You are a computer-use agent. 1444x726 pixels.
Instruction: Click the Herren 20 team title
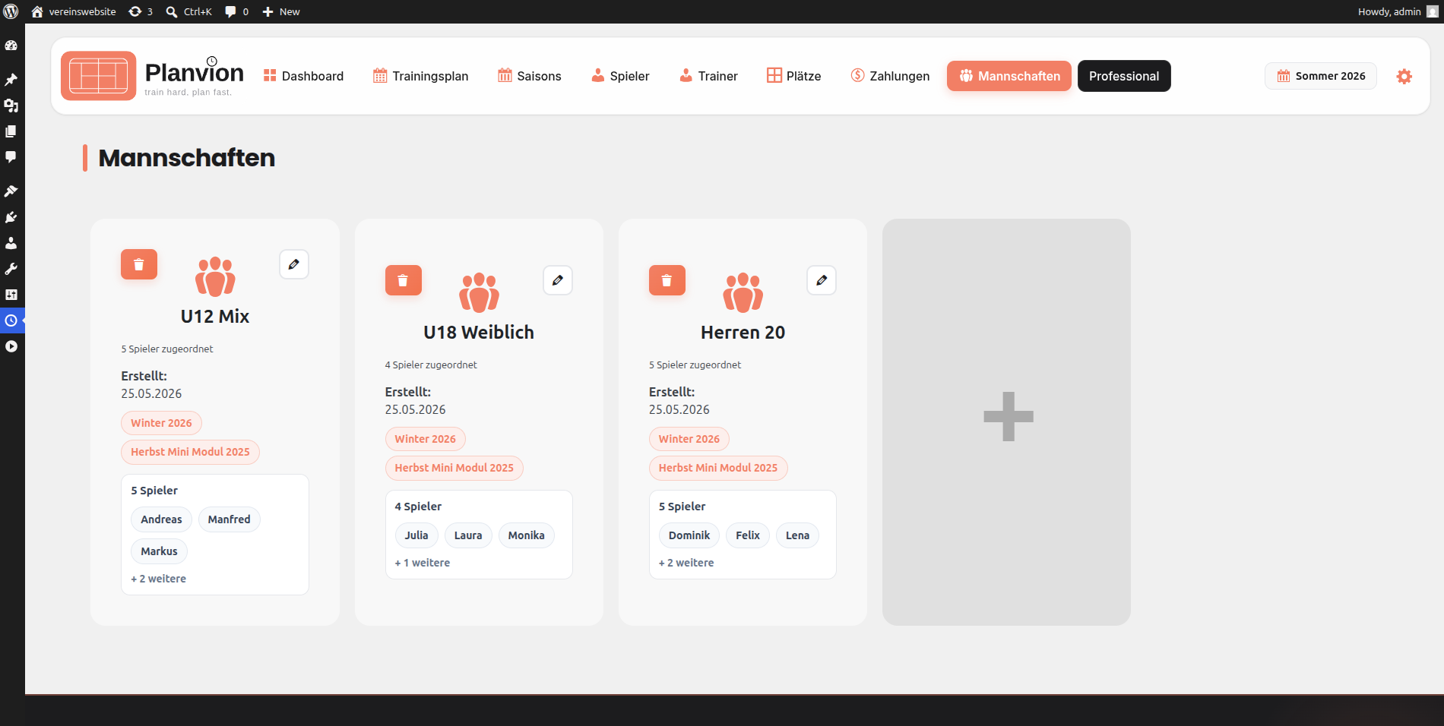pyautogui.click(x=743, y=333)
